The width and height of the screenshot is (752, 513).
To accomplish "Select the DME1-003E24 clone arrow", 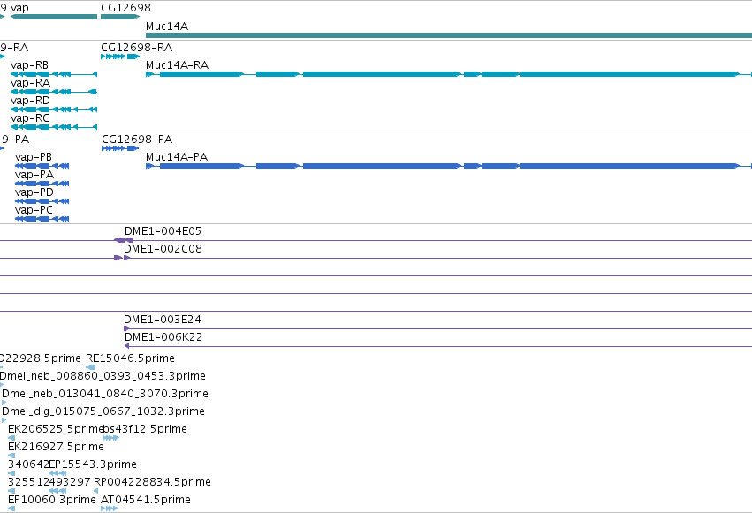I will pos(126,328).
